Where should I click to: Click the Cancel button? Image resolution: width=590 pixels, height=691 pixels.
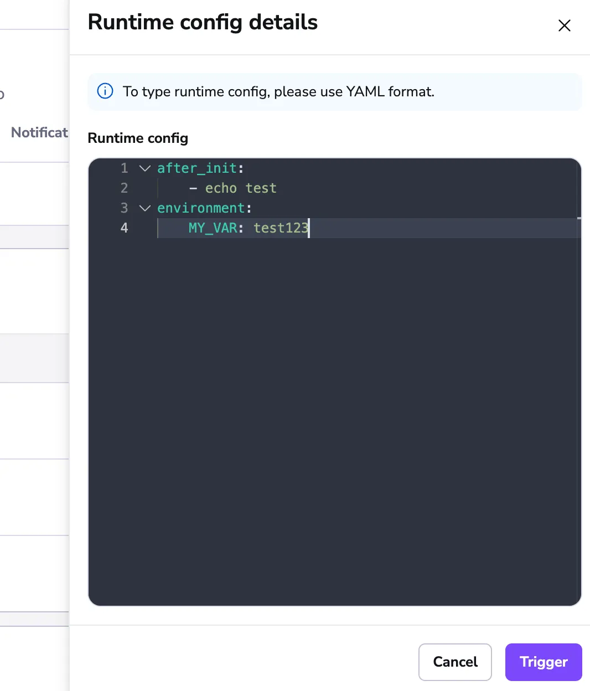click(x=455, y=662)
